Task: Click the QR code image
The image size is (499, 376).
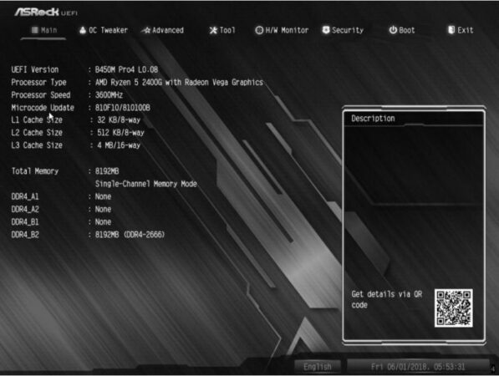Action: pyautogui.click(x=454, y=308)
